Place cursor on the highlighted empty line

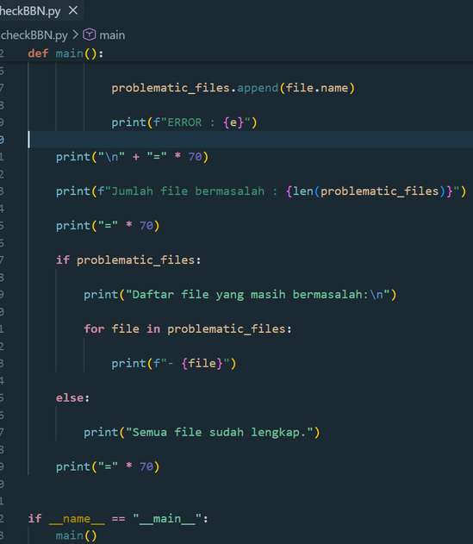(x=250, y=140)
